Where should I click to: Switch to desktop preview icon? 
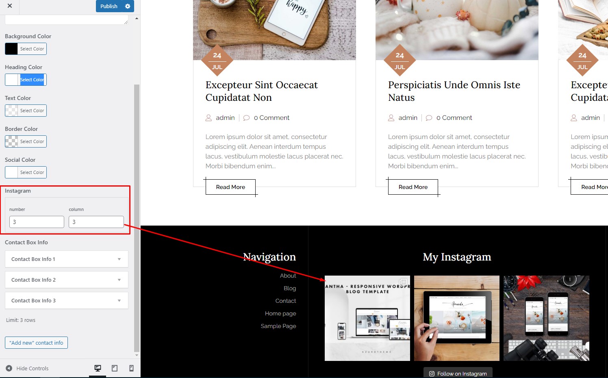pyautogui.click(x=98, y=368)
